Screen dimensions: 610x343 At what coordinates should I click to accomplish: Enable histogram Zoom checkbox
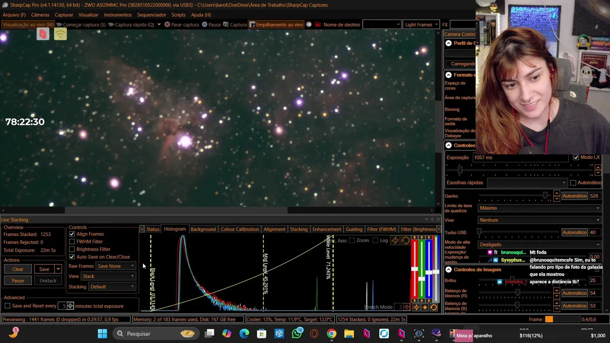(x=352, y=241)
